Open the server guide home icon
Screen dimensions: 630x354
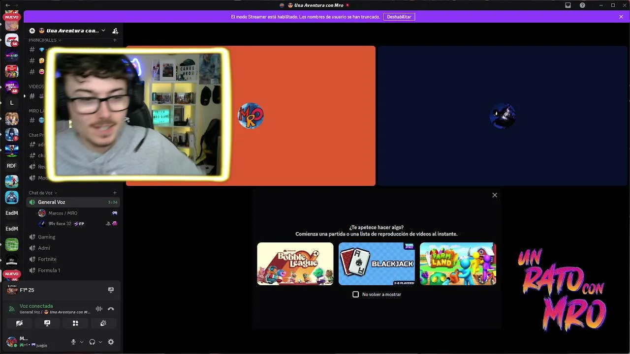pos(32,30)
